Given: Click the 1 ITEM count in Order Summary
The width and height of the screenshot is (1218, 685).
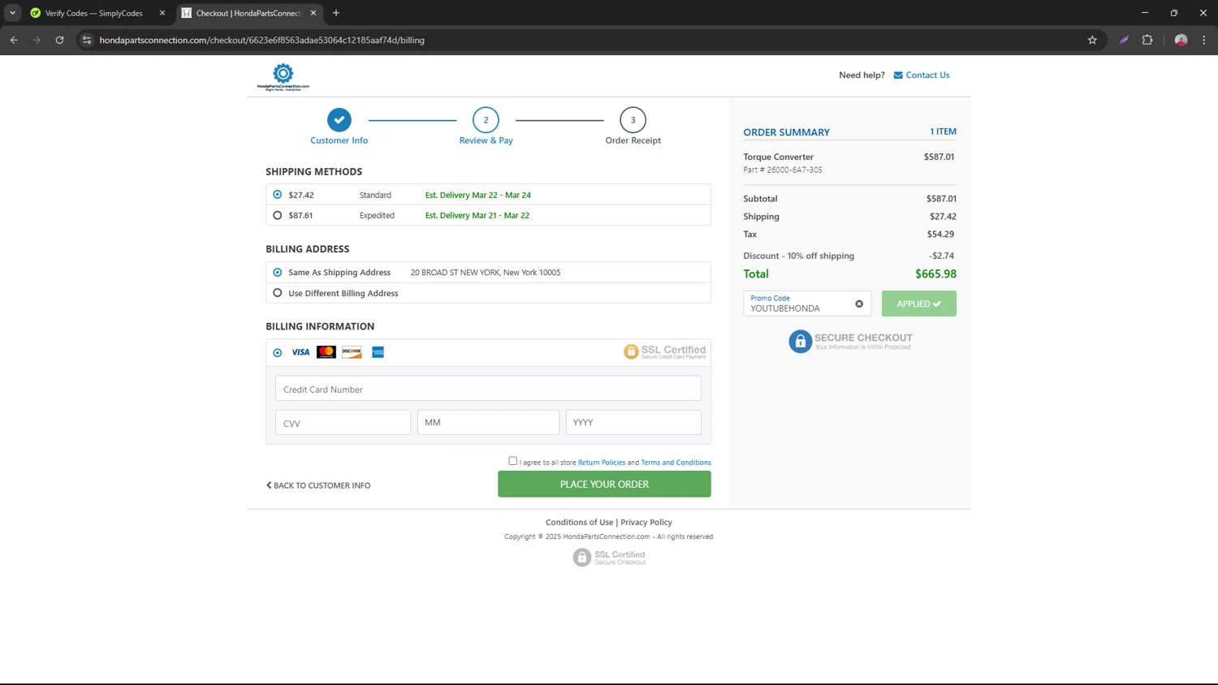Looking at the screenshot, I should click(943, 131).
